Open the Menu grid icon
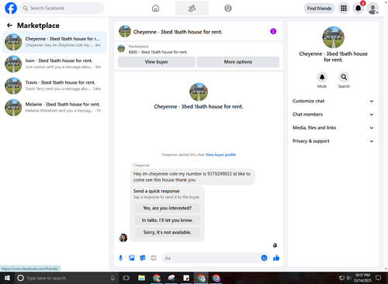This screenshot has width=388, height=284. point(344,9)
